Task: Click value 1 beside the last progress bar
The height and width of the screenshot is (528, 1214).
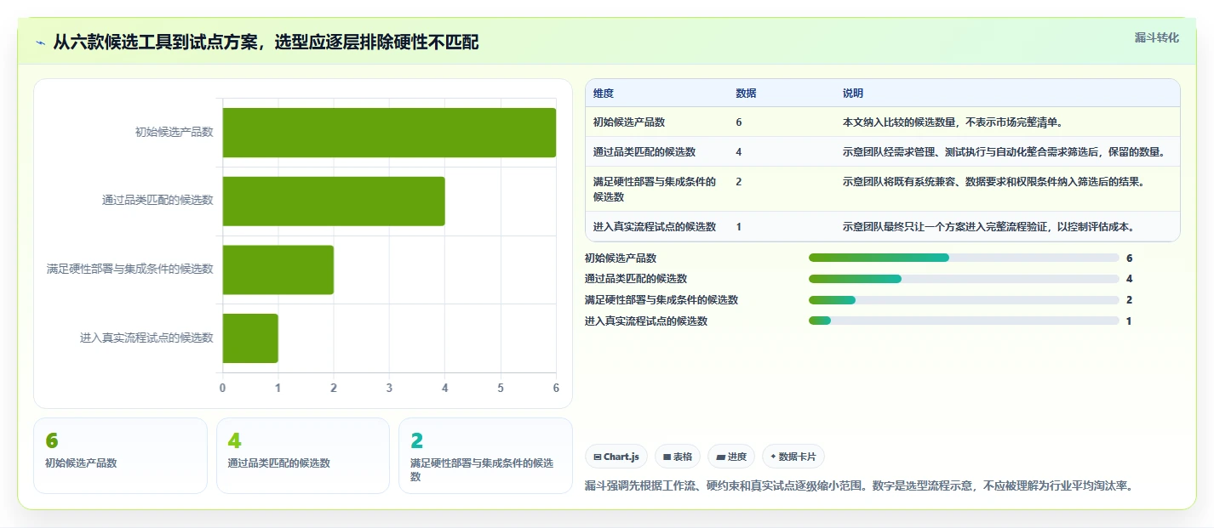Action: (x=1129, y=321)
